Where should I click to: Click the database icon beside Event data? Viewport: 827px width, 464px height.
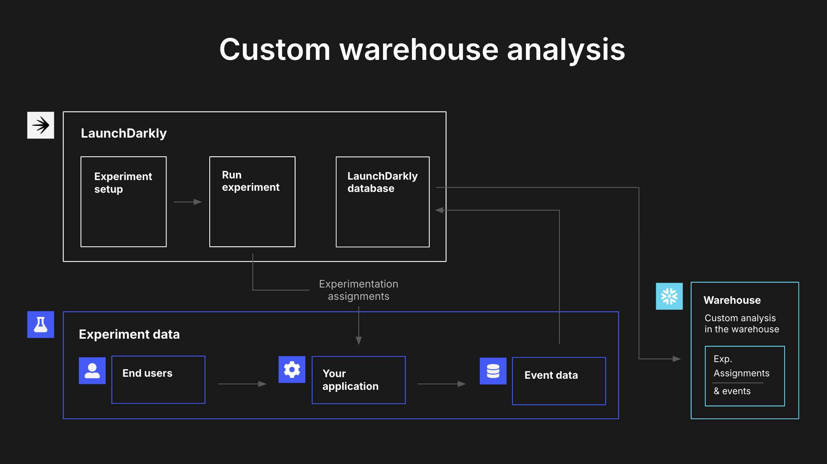click(x=493, y=371)
